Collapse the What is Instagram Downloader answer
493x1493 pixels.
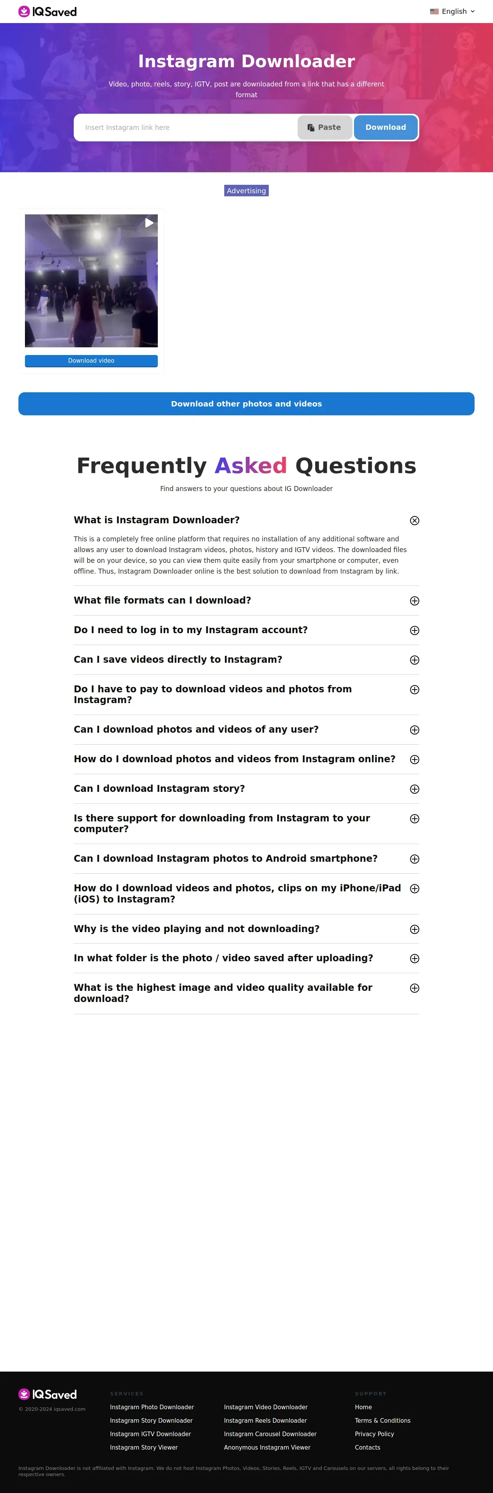pos(414,521)
